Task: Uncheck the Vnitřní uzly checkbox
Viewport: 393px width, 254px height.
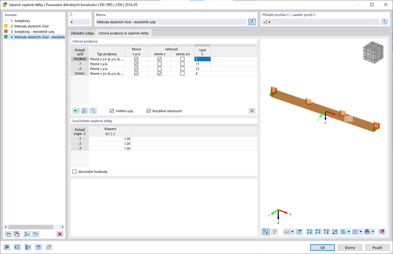Action: click(x=112, y=111)
